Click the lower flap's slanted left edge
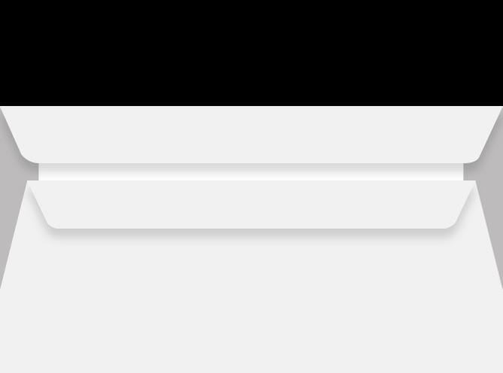Screen dimensions: 503x373 tap(38, 202)
